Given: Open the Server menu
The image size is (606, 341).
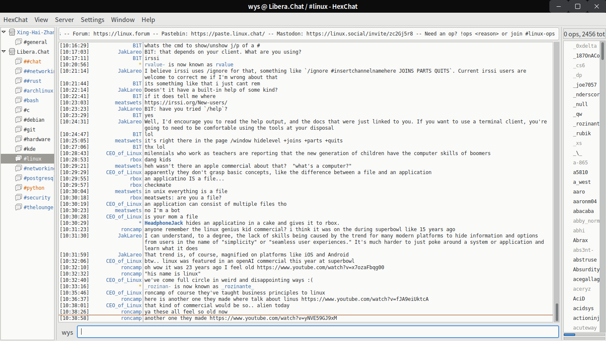Looking at the screenshot, I should point(64,20).
